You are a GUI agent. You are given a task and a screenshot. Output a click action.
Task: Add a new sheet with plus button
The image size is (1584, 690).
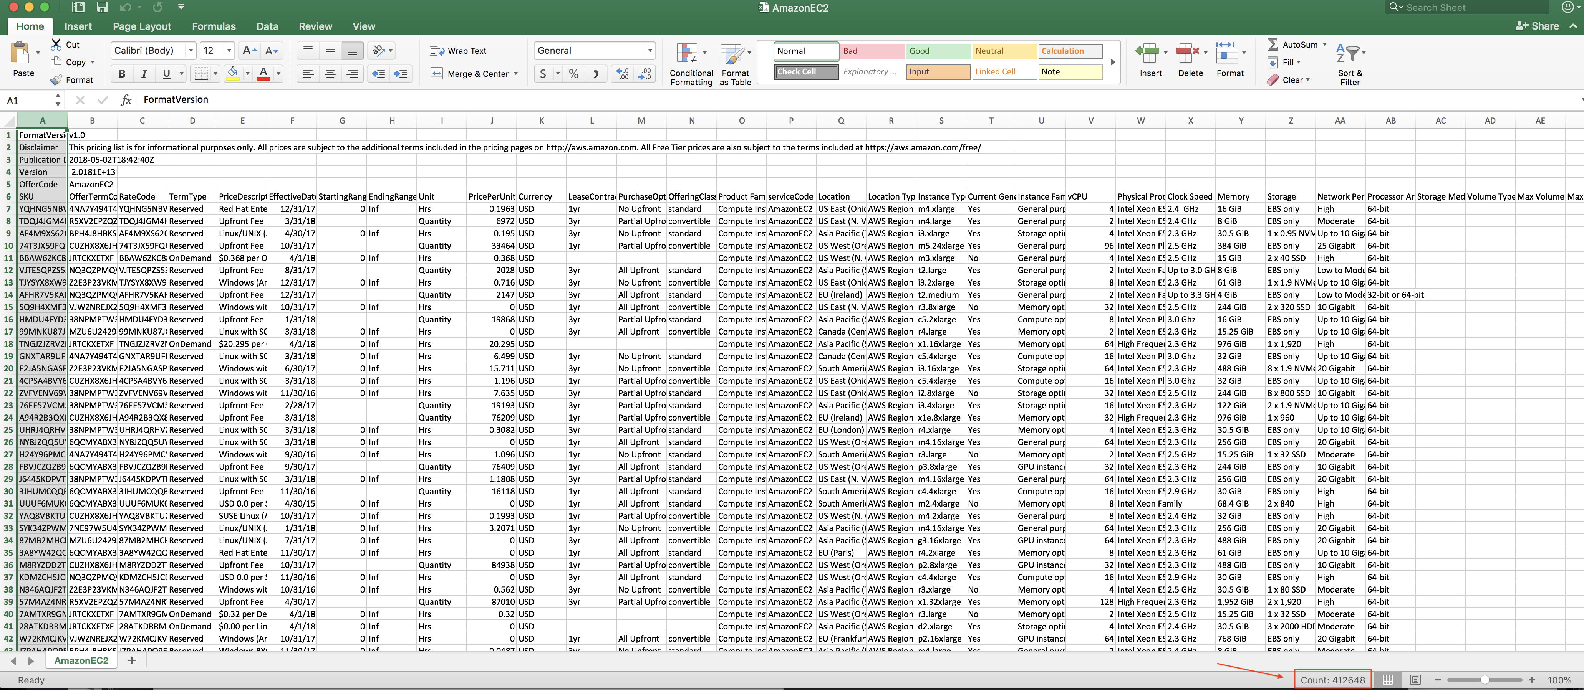(x=132, y=660)
